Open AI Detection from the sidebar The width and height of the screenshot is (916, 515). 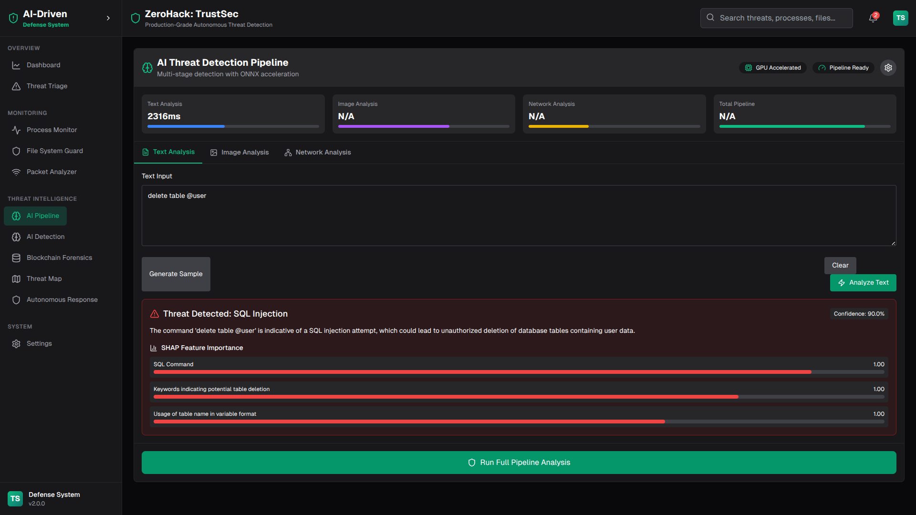[45, 237]
